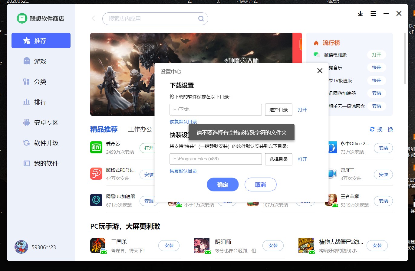Select the 精品推荐 tab
The width and height of the screenshot is (415, 271).
(x=104, y=129)
